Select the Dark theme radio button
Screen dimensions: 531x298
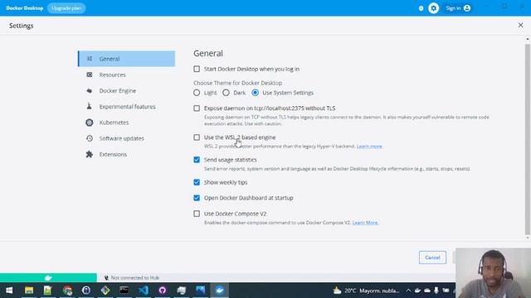coord(226,93)
